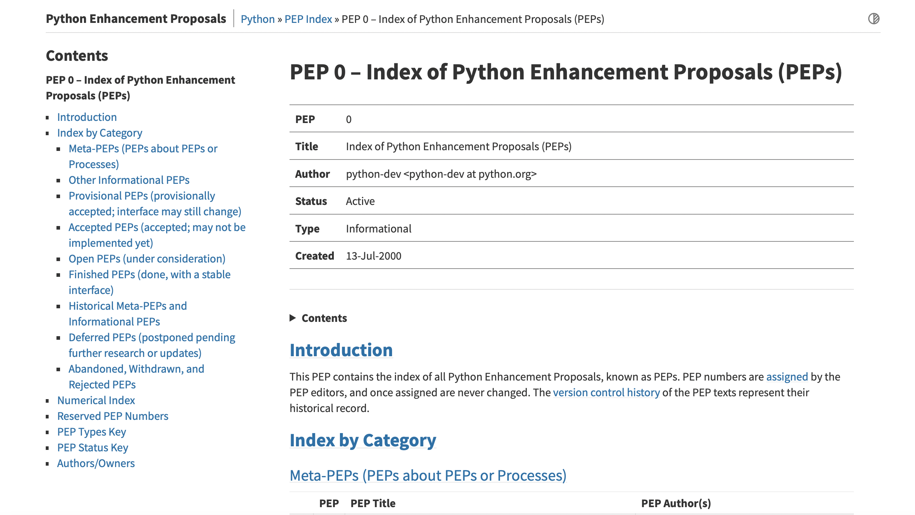
Task: Jump to Index by Category in the sidebar
Action: point(100,133)
